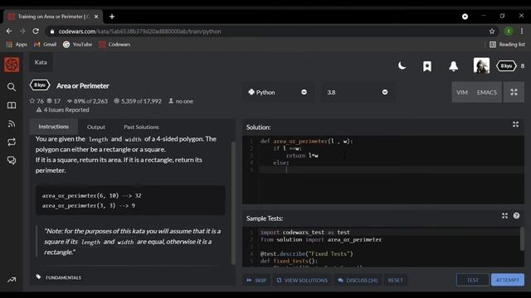531x298 pixels.
Task: Open the Reading list
Action: tap(507, 44)
